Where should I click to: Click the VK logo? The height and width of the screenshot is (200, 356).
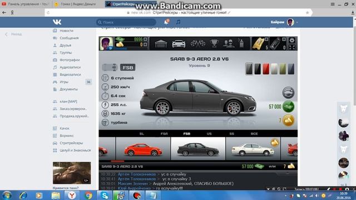pos(57,22)
